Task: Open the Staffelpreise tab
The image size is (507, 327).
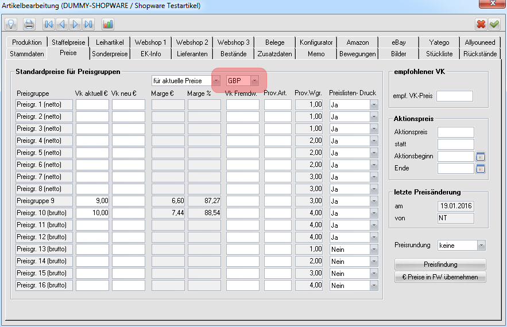Action: pos(68,42)
